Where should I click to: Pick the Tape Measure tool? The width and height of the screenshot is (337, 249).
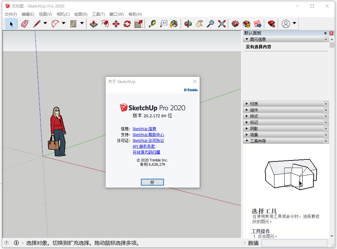152,24
